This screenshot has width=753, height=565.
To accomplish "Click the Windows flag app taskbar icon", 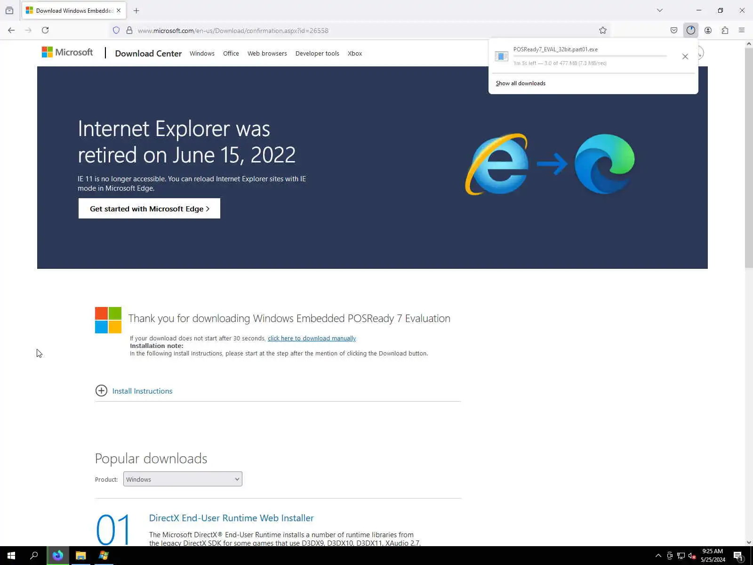I will [104, 556].
